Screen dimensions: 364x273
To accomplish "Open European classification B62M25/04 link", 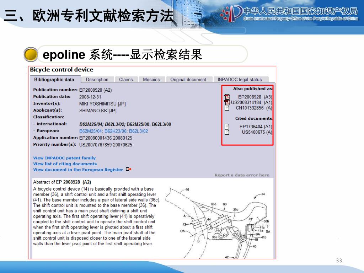I will pyautogui.click(x=91, y=131).
